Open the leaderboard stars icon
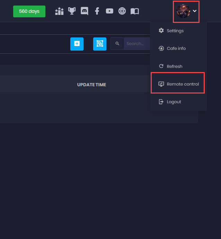The height and width of the screenshot is (239, 221). point(59,11)
